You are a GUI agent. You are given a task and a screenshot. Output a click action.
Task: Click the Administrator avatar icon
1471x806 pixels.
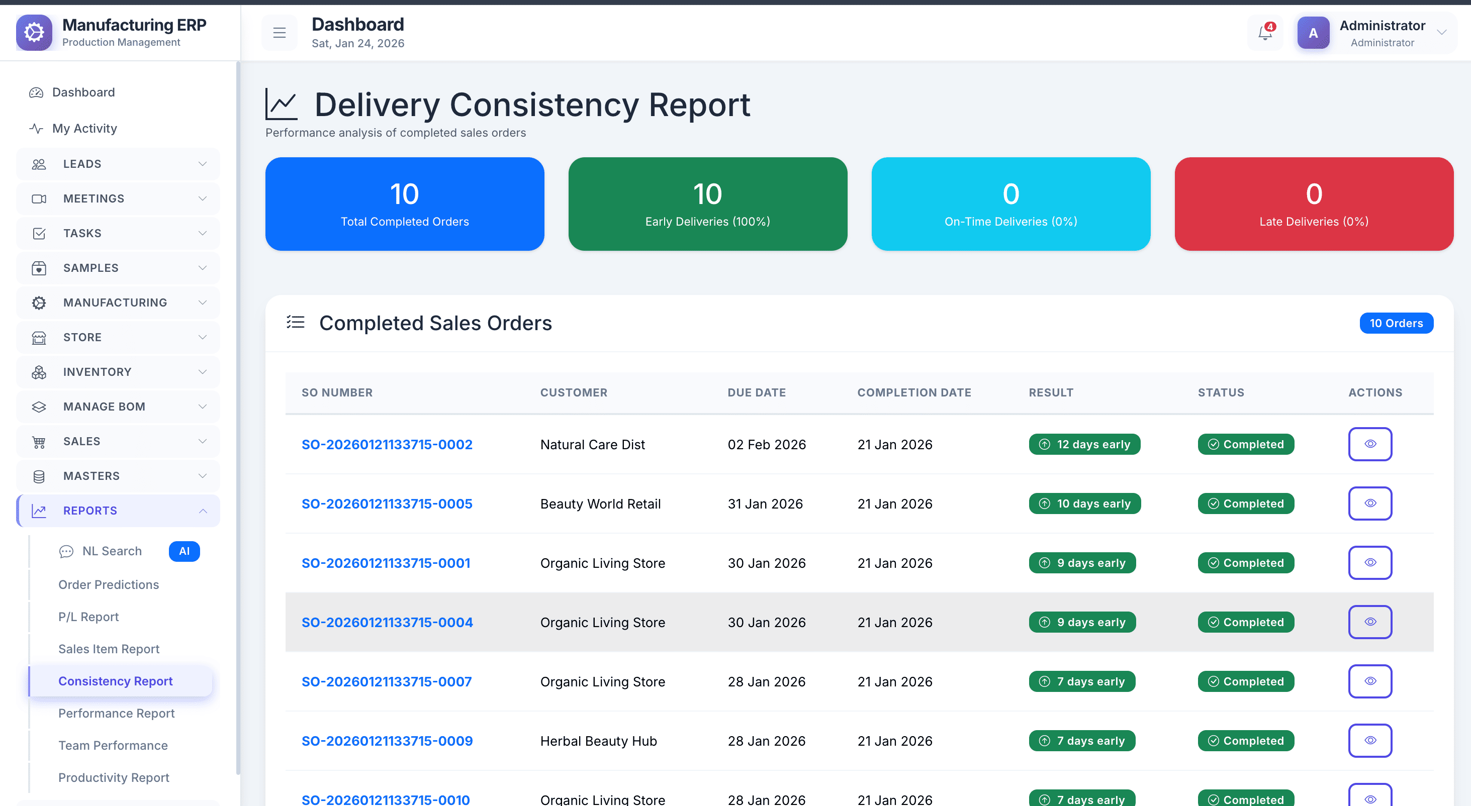click(1313, 33)
